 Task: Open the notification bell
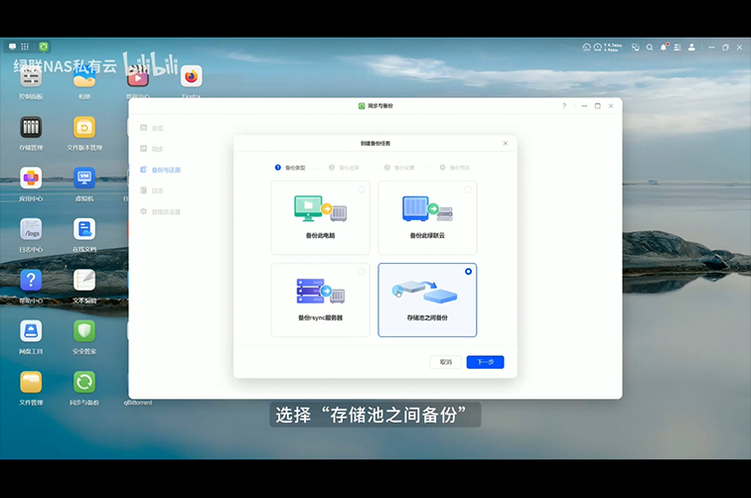(x=664, y=47)
